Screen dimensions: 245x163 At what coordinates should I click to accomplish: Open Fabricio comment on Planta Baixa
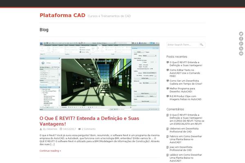(186, 139)
